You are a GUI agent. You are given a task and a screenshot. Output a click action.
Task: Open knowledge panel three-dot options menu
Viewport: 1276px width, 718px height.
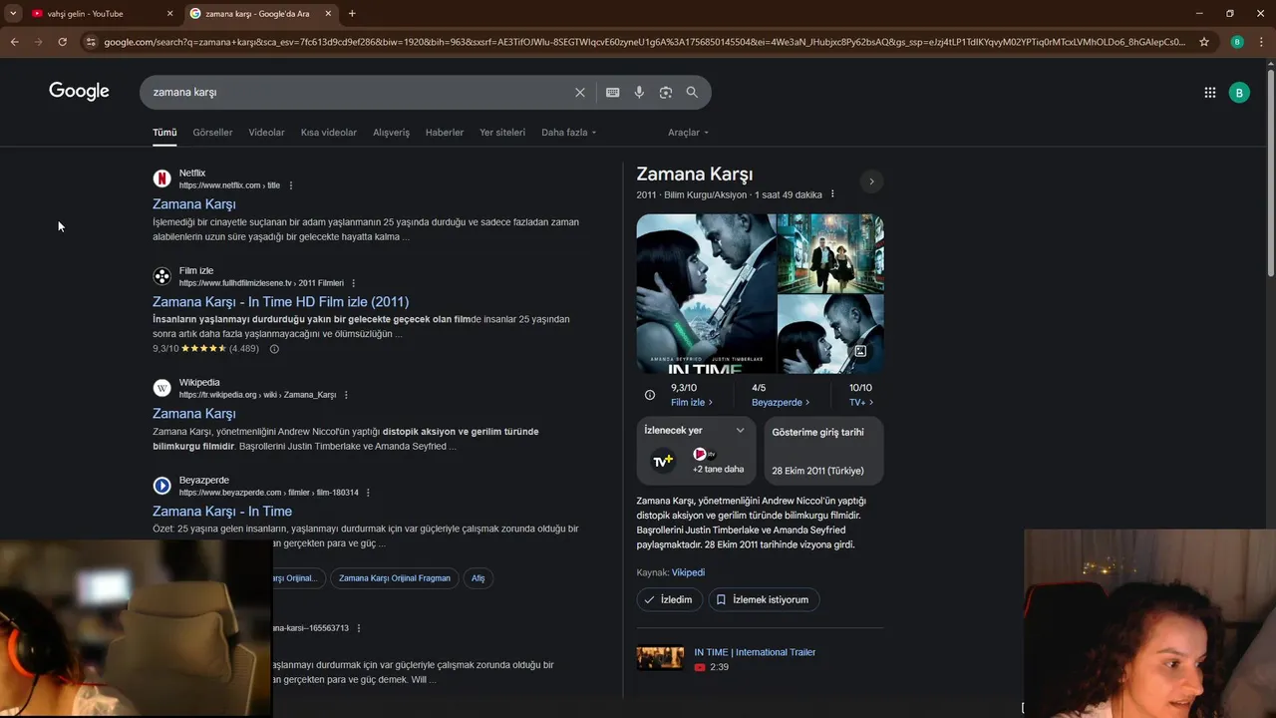832,194
